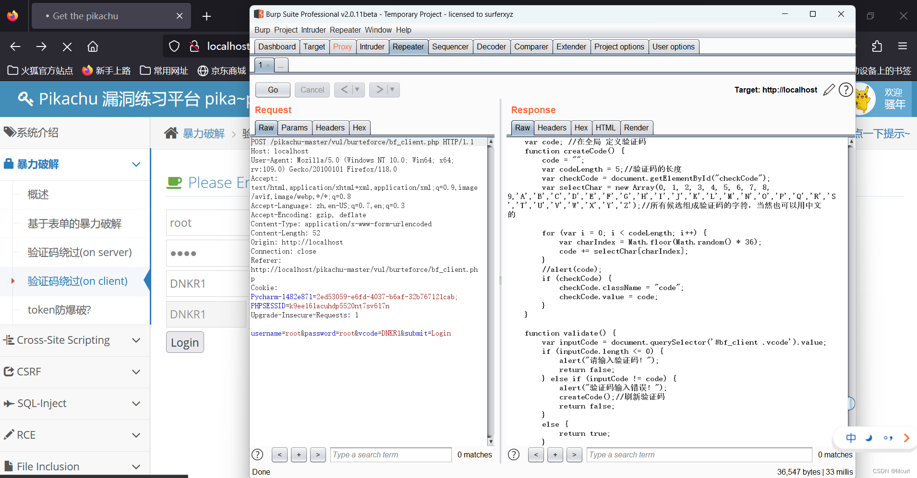Click previous match button in response search
The image size is (917, 478).
pyautogui.click(x=536, y=455)
